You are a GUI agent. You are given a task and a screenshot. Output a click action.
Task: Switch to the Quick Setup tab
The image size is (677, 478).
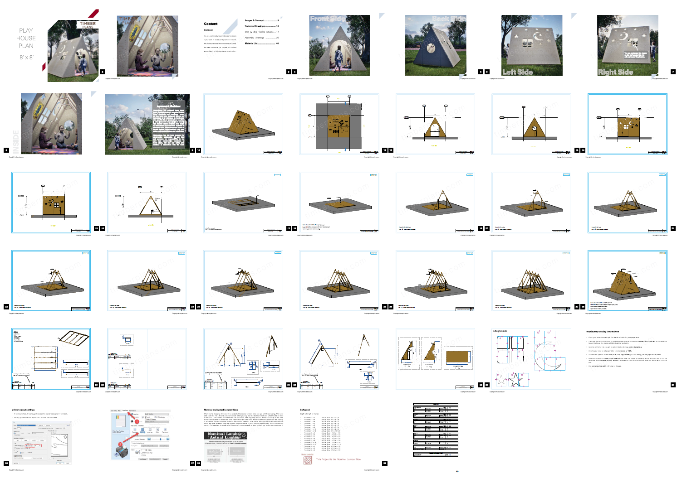coord(114,410)
